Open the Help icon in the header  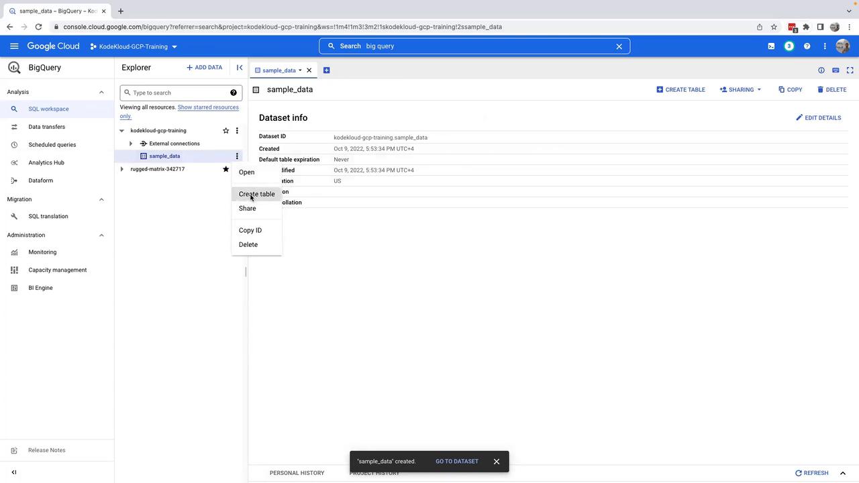[x=807, y=46]
